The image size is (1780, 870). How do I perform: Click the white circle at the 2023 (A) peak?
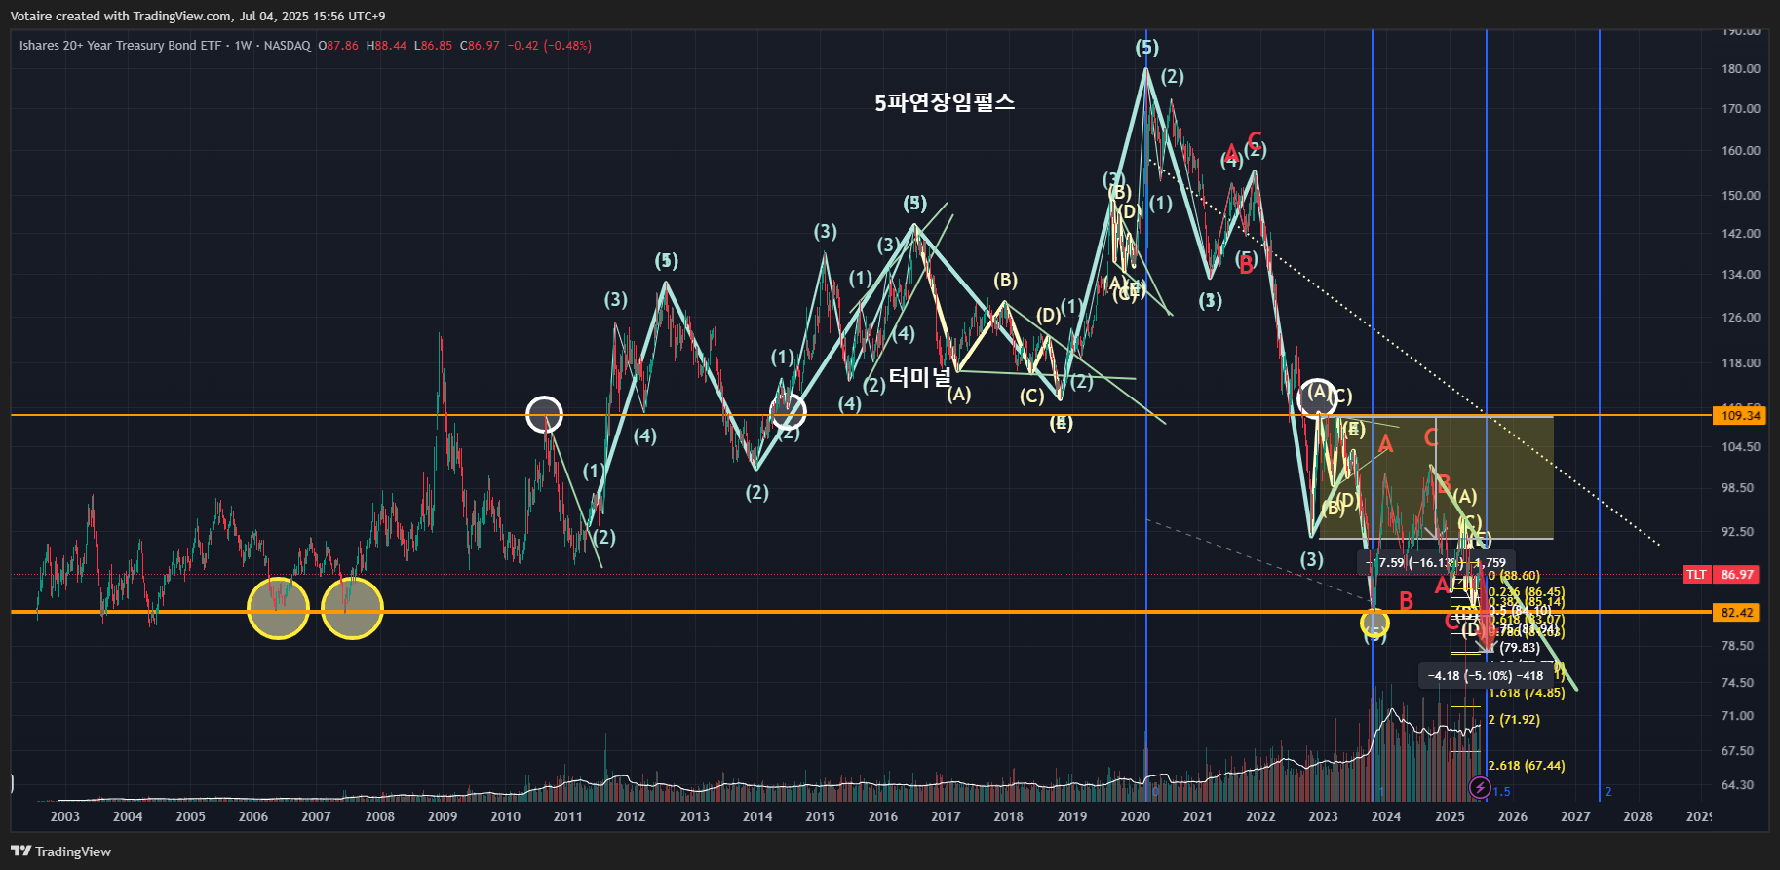tap(1318, 397)
